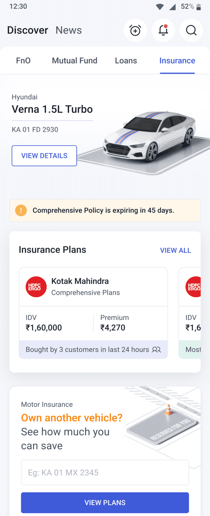210x516 pixels.
Task: Tap the vehicle number input field
Action: (x=105, y=473)
